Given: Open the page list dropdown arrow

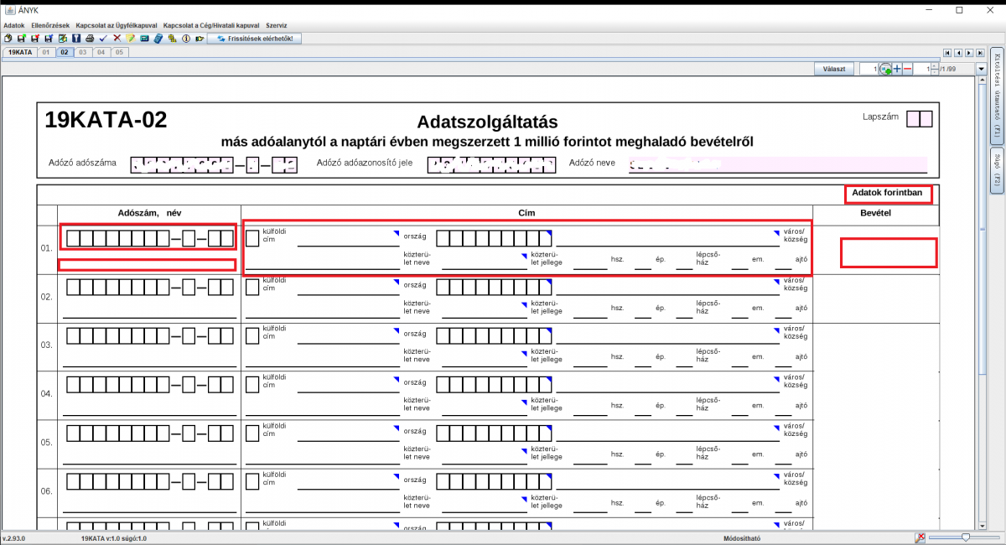Looking at the screenshot, I should coord(981,69).
